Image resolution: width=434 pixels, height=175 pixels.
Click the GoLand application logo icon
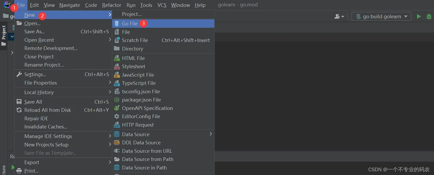tap(7, 5)
